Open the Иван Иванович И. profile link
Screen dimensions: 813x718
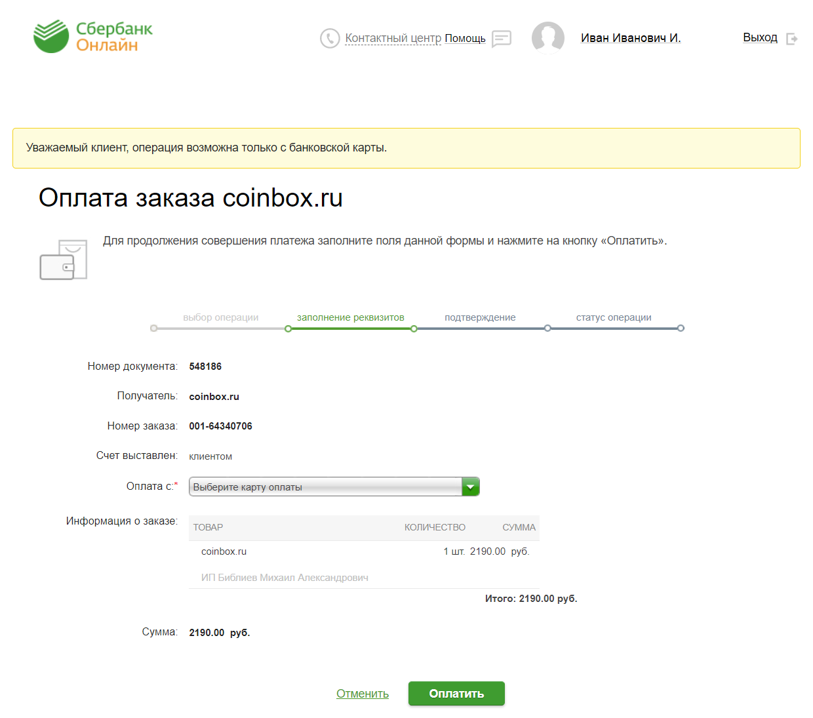(x=631, y=38)
